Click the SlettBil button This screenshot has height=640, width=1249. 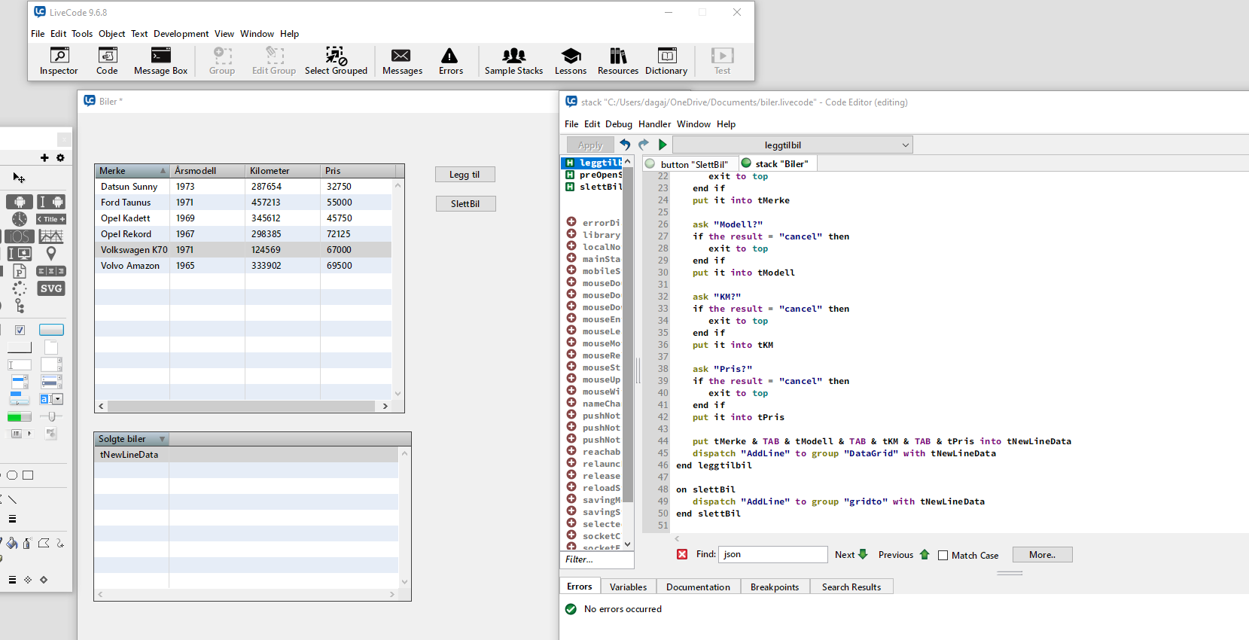[x=465, y=204]
